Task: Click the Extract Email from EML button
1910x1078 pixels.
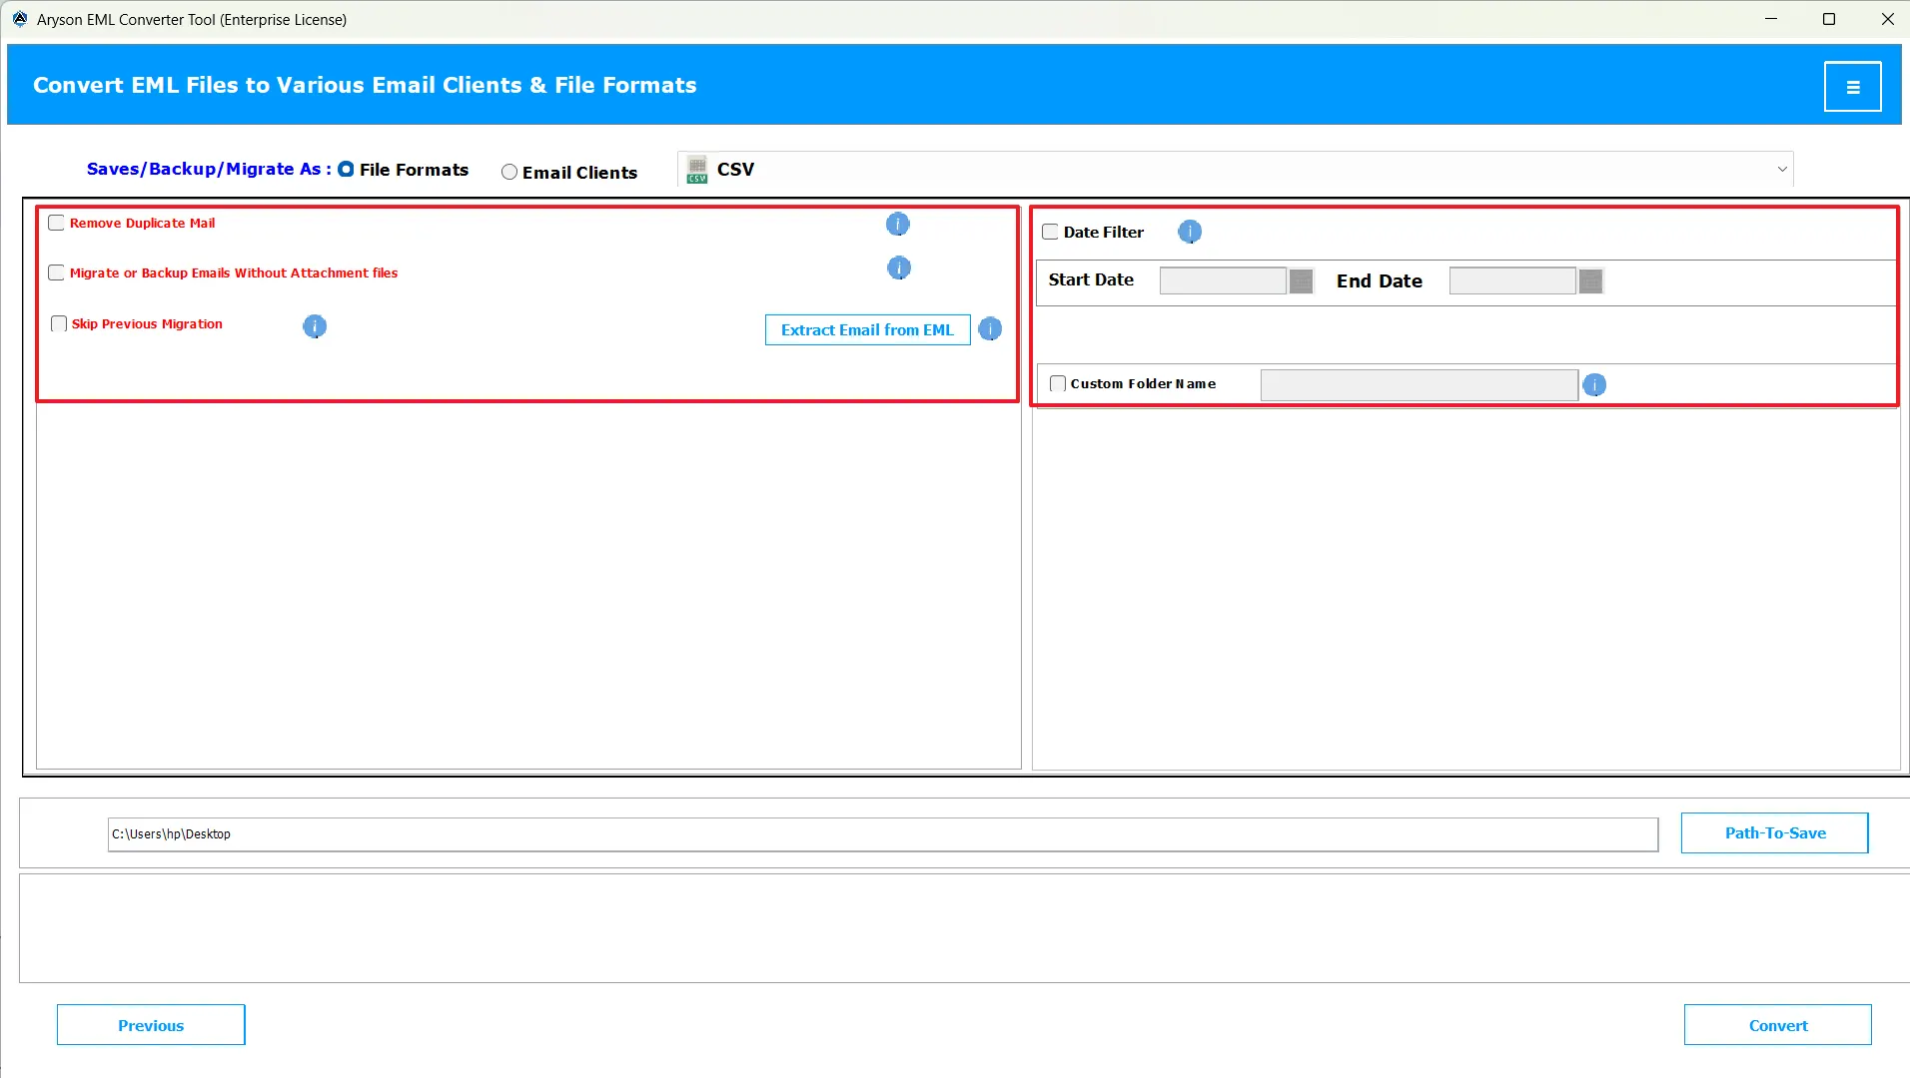Action: (867, 330)
